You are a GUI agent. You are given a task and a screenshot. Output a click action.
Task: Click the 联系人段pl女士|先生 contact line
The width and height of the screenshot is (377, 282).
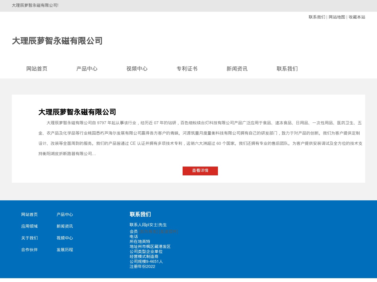[x=148, y=225]
